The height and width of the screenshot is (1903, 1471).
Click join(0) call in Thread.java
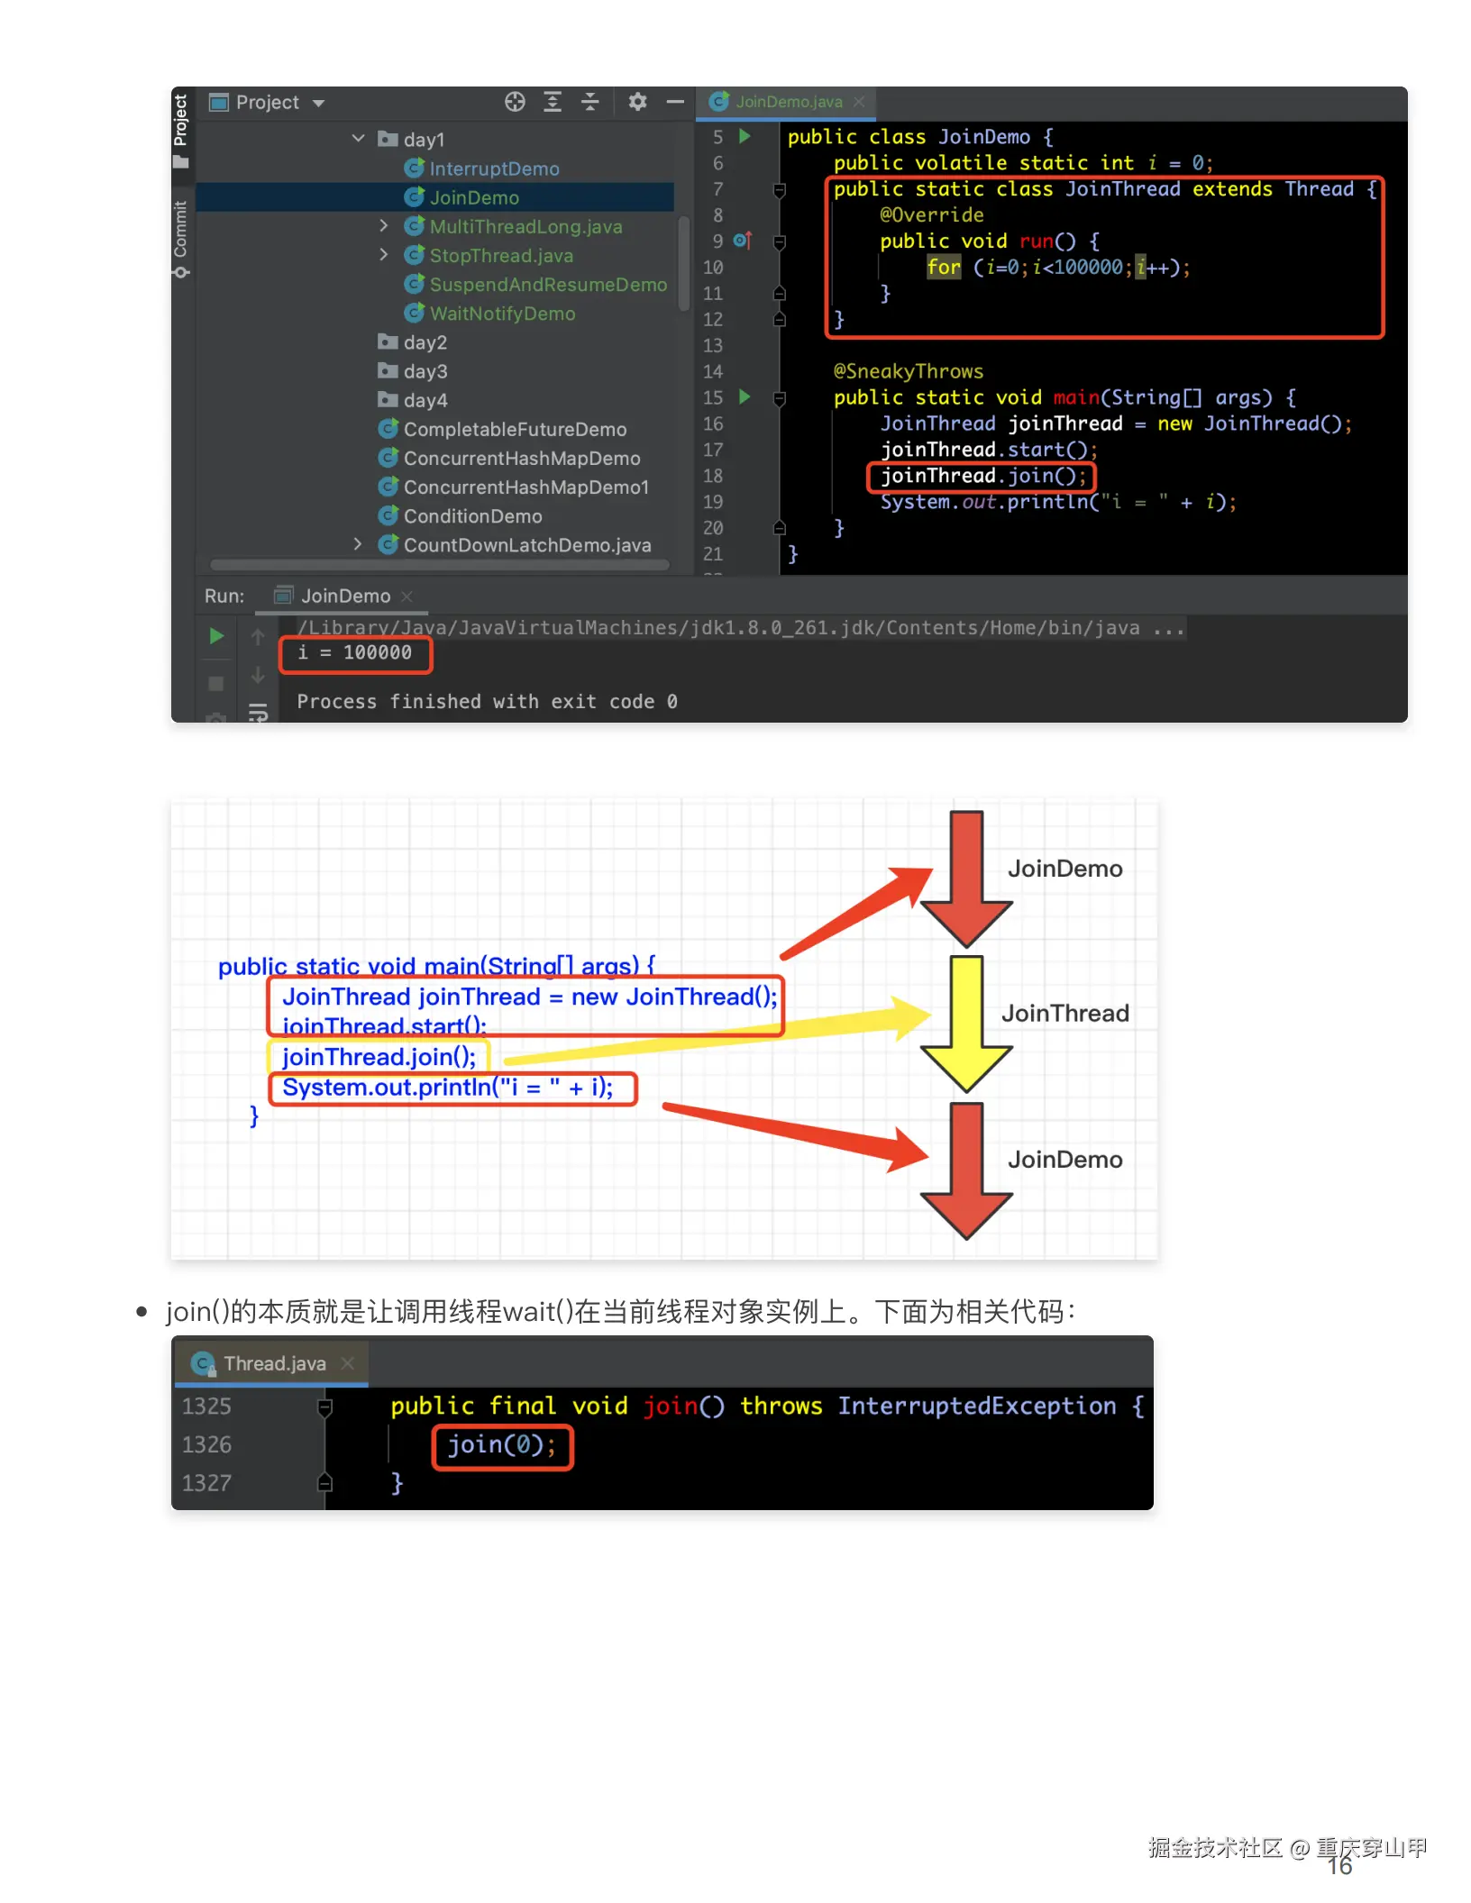click(x=501, y=1445)
